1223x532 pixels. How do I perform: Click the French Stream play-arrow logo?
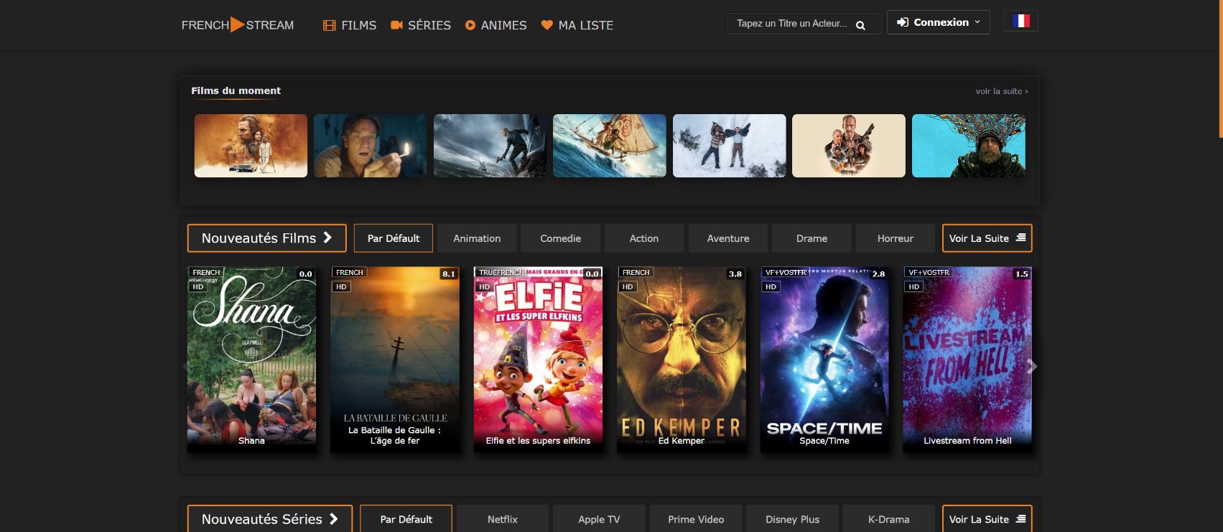[237, 25]
